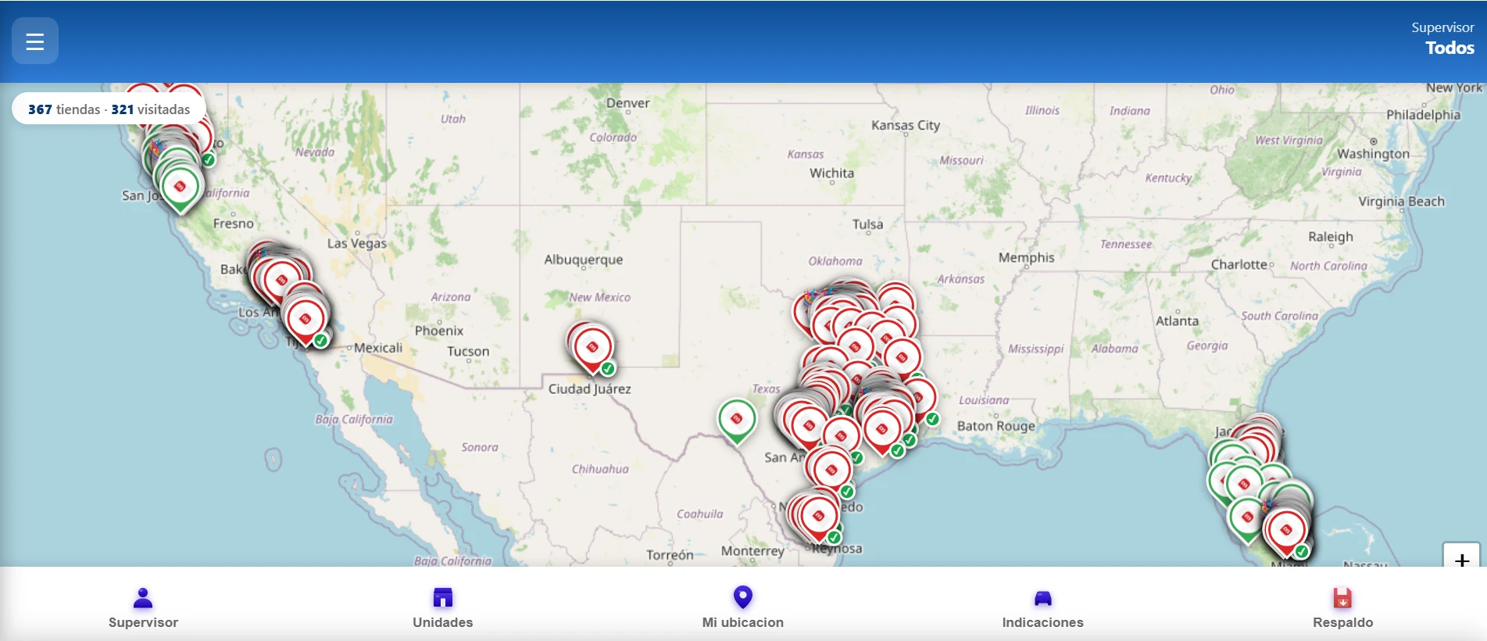
Task: Click the Las Vegas map label
Action: 357,243
